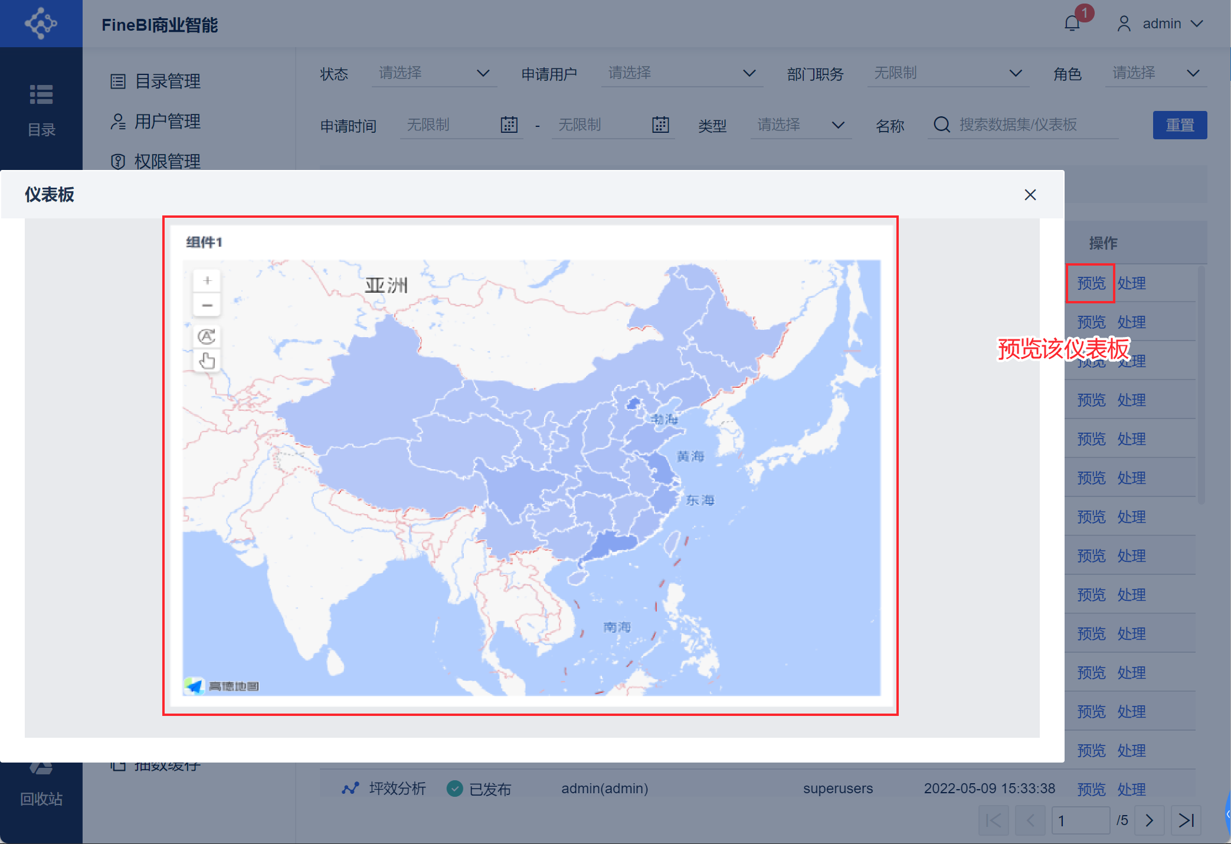The height and width of the screenshot is (844, 1231).
Task: Open the 部门职务 dropdown
Action: point(948,73)
